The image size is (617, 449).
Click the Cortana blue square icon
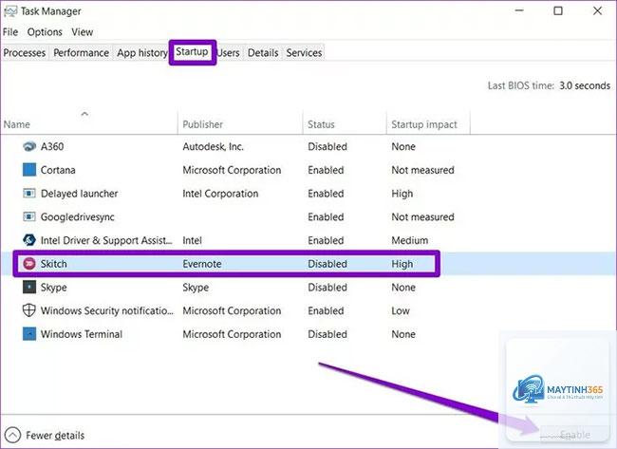[29, 170]
